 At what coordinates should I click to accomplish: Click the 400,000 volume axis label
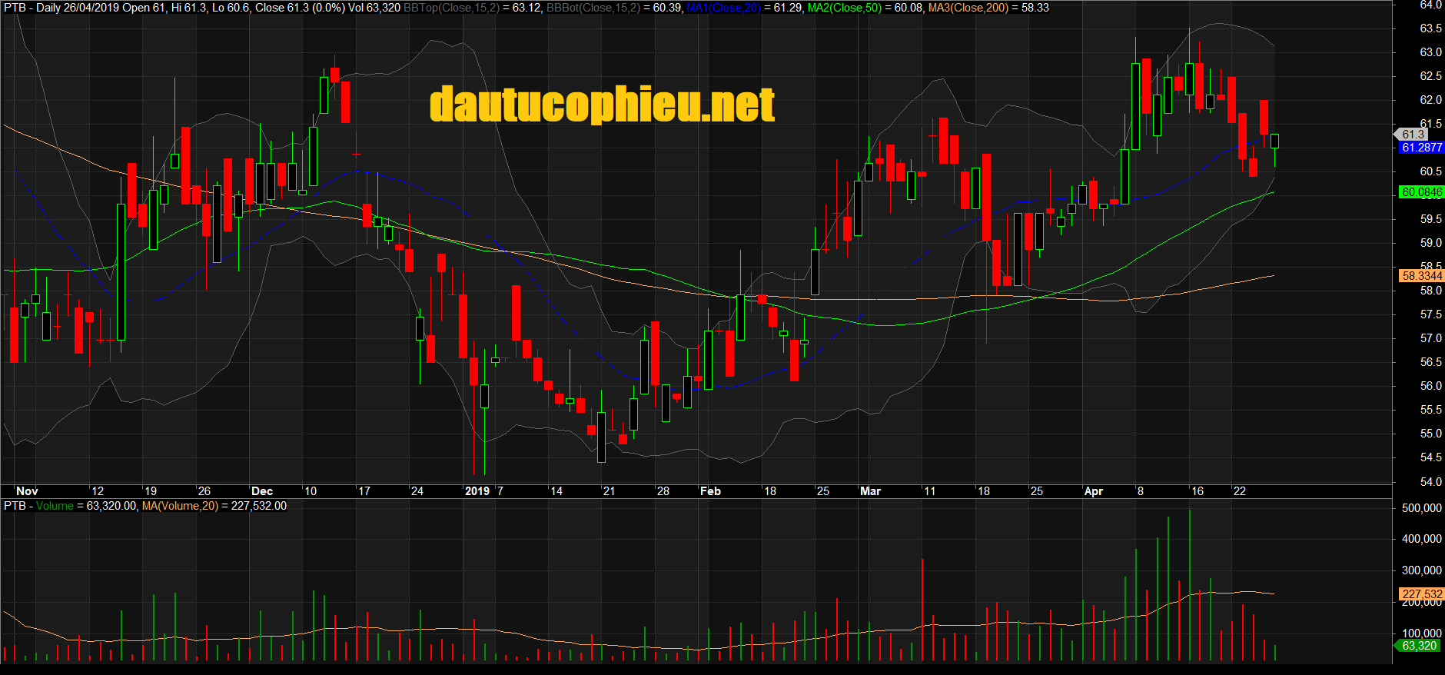click(x=1421, y=539)
